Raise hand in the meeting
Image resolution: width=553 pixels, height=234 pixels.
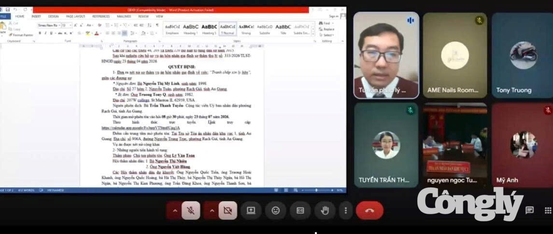pos(325,210)
